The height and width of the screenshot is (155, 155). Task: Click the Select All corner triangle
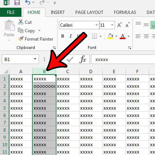point(6,72)
